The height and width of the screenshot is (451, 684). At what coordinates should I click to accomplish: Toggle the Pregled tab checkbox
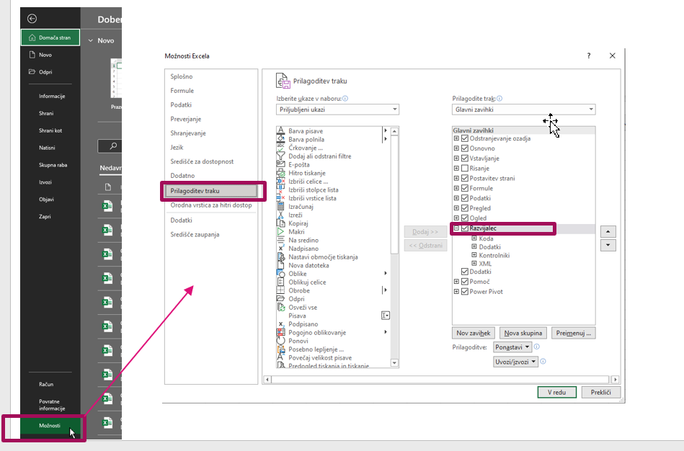[x=465, y=208]
